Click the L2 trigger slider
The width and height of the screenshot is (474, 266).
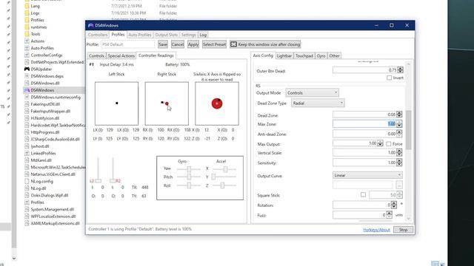[x=98, y=170]
